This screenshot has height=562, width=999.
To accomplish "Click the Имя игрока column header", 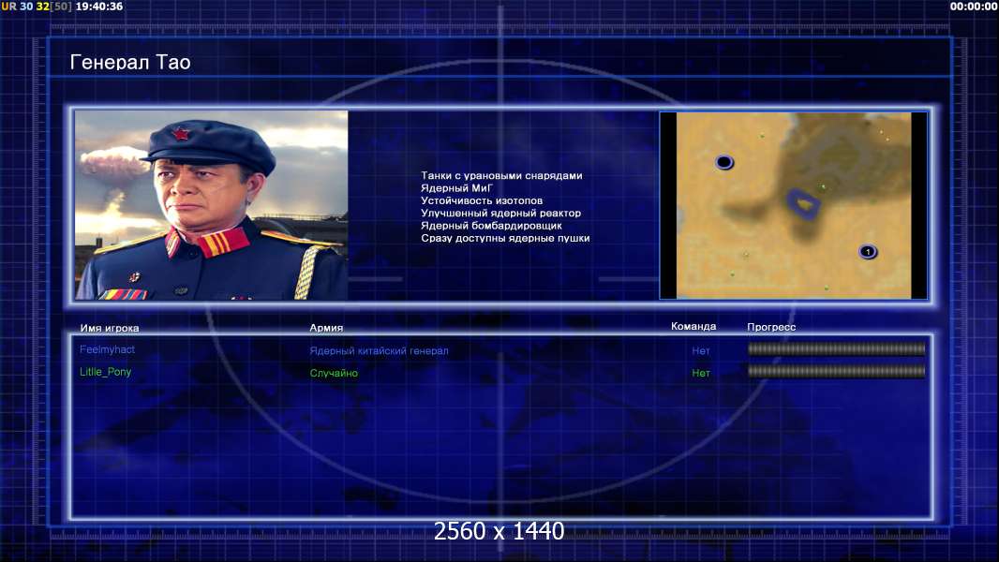I will pos(110,329).
